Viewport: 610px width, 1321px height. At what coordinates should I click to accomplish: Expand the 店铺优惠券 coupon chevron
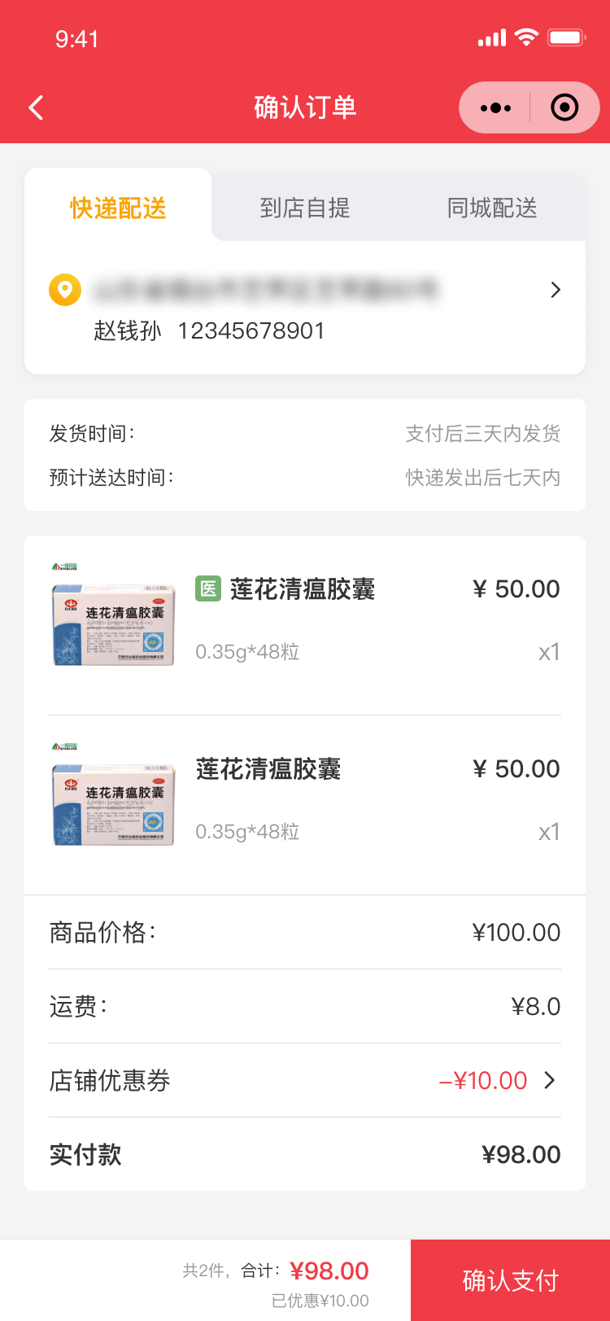(x=551, y=1080)
